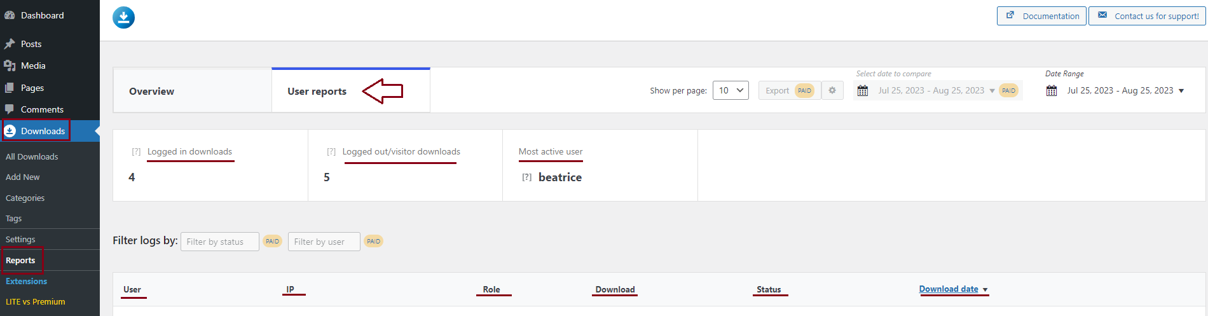Open Settings submenu

pyautogui.click(x=20, y=239)
